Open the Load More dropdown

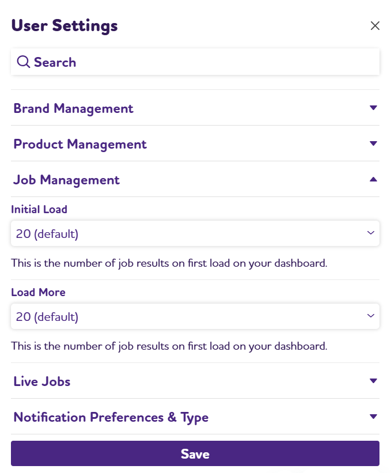coord(195,316)
